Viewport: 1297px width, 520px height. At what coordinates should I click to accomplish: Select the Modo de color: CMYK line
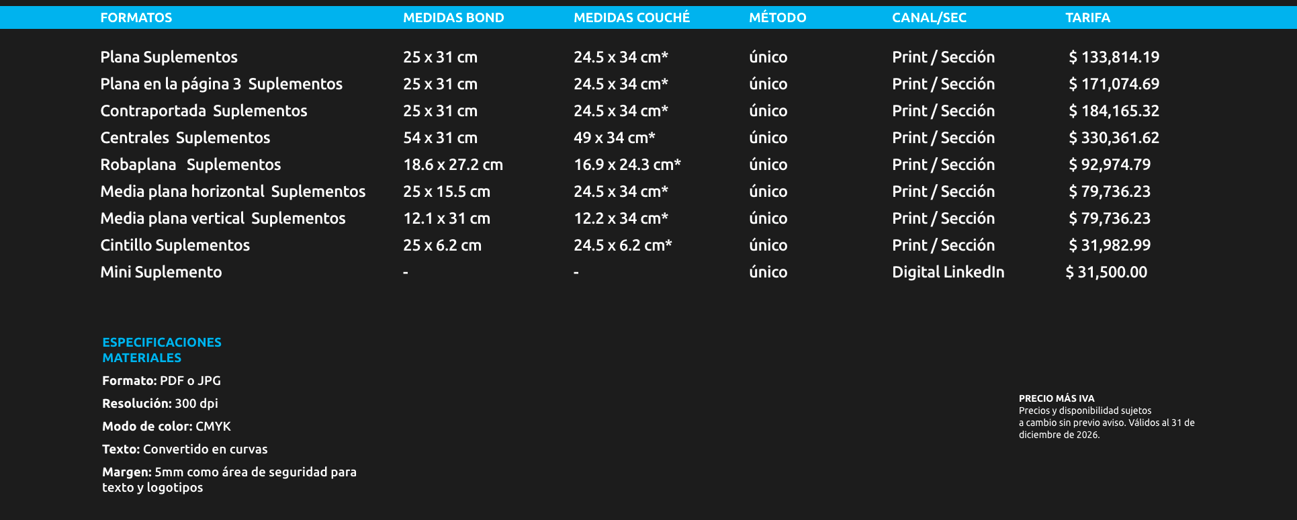(x=166, y=427)
